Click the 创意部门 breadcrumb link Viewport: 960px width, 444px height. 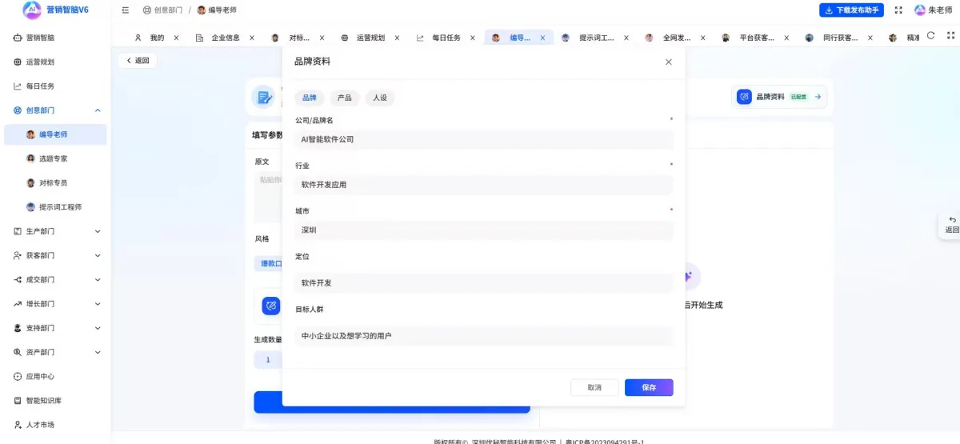click(162, 10)
